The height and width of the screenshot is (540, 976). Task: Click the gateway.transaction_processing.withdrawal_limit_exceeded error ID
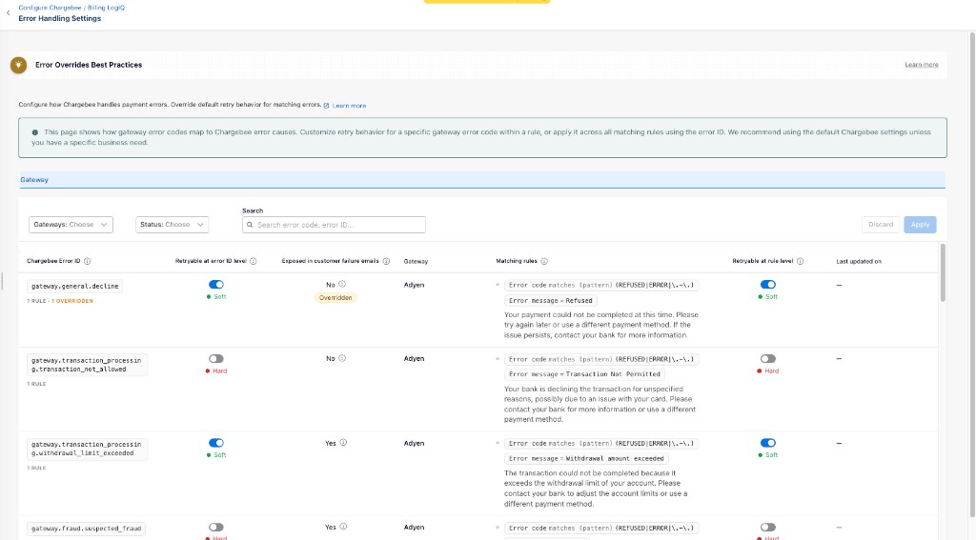pos(87,449)
